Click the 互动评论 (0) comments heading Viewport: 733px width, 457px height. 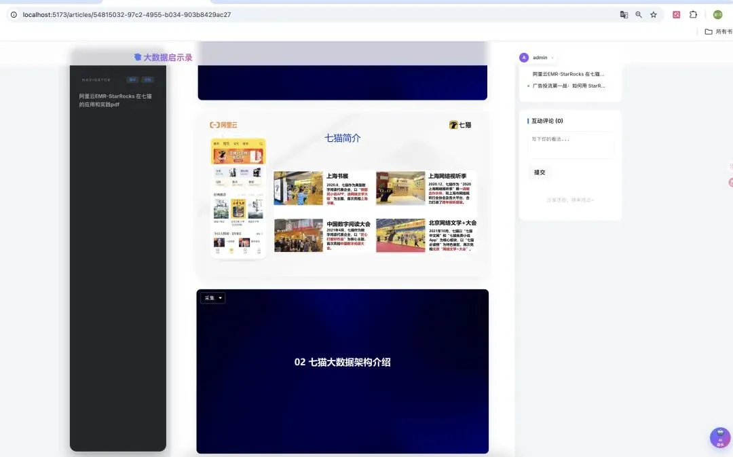coord(547,121)
